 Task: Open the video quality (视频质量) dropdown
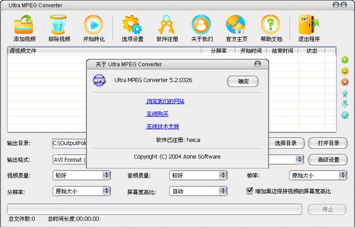click(x=82, y=175)
